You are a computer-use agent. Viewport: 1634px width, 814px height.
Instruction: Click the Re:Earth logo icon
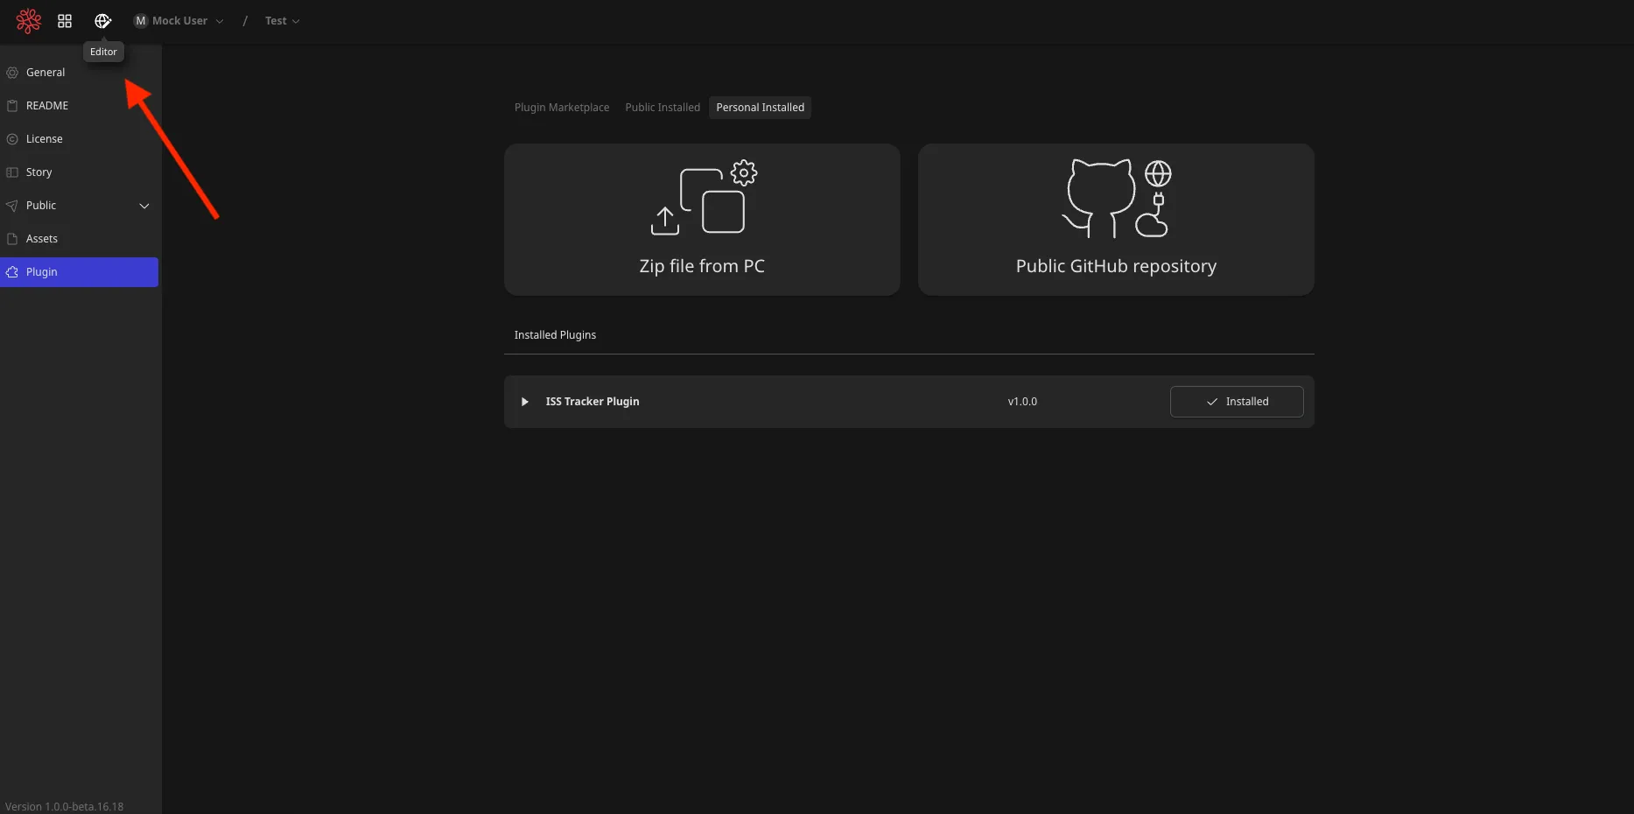click(28, 21)
